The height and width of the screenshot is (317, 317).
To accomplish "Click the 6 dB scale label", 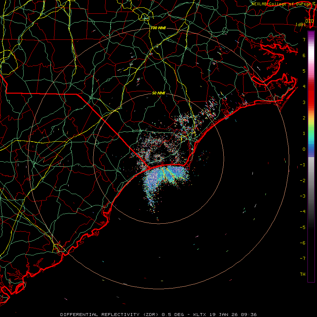I will 304,55.
